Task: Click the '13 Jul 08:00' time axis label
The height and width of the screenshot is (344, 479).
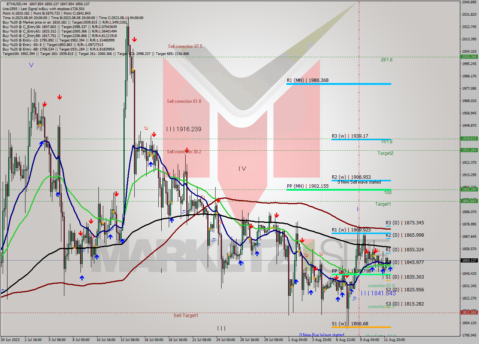Action: coord(131,340)
